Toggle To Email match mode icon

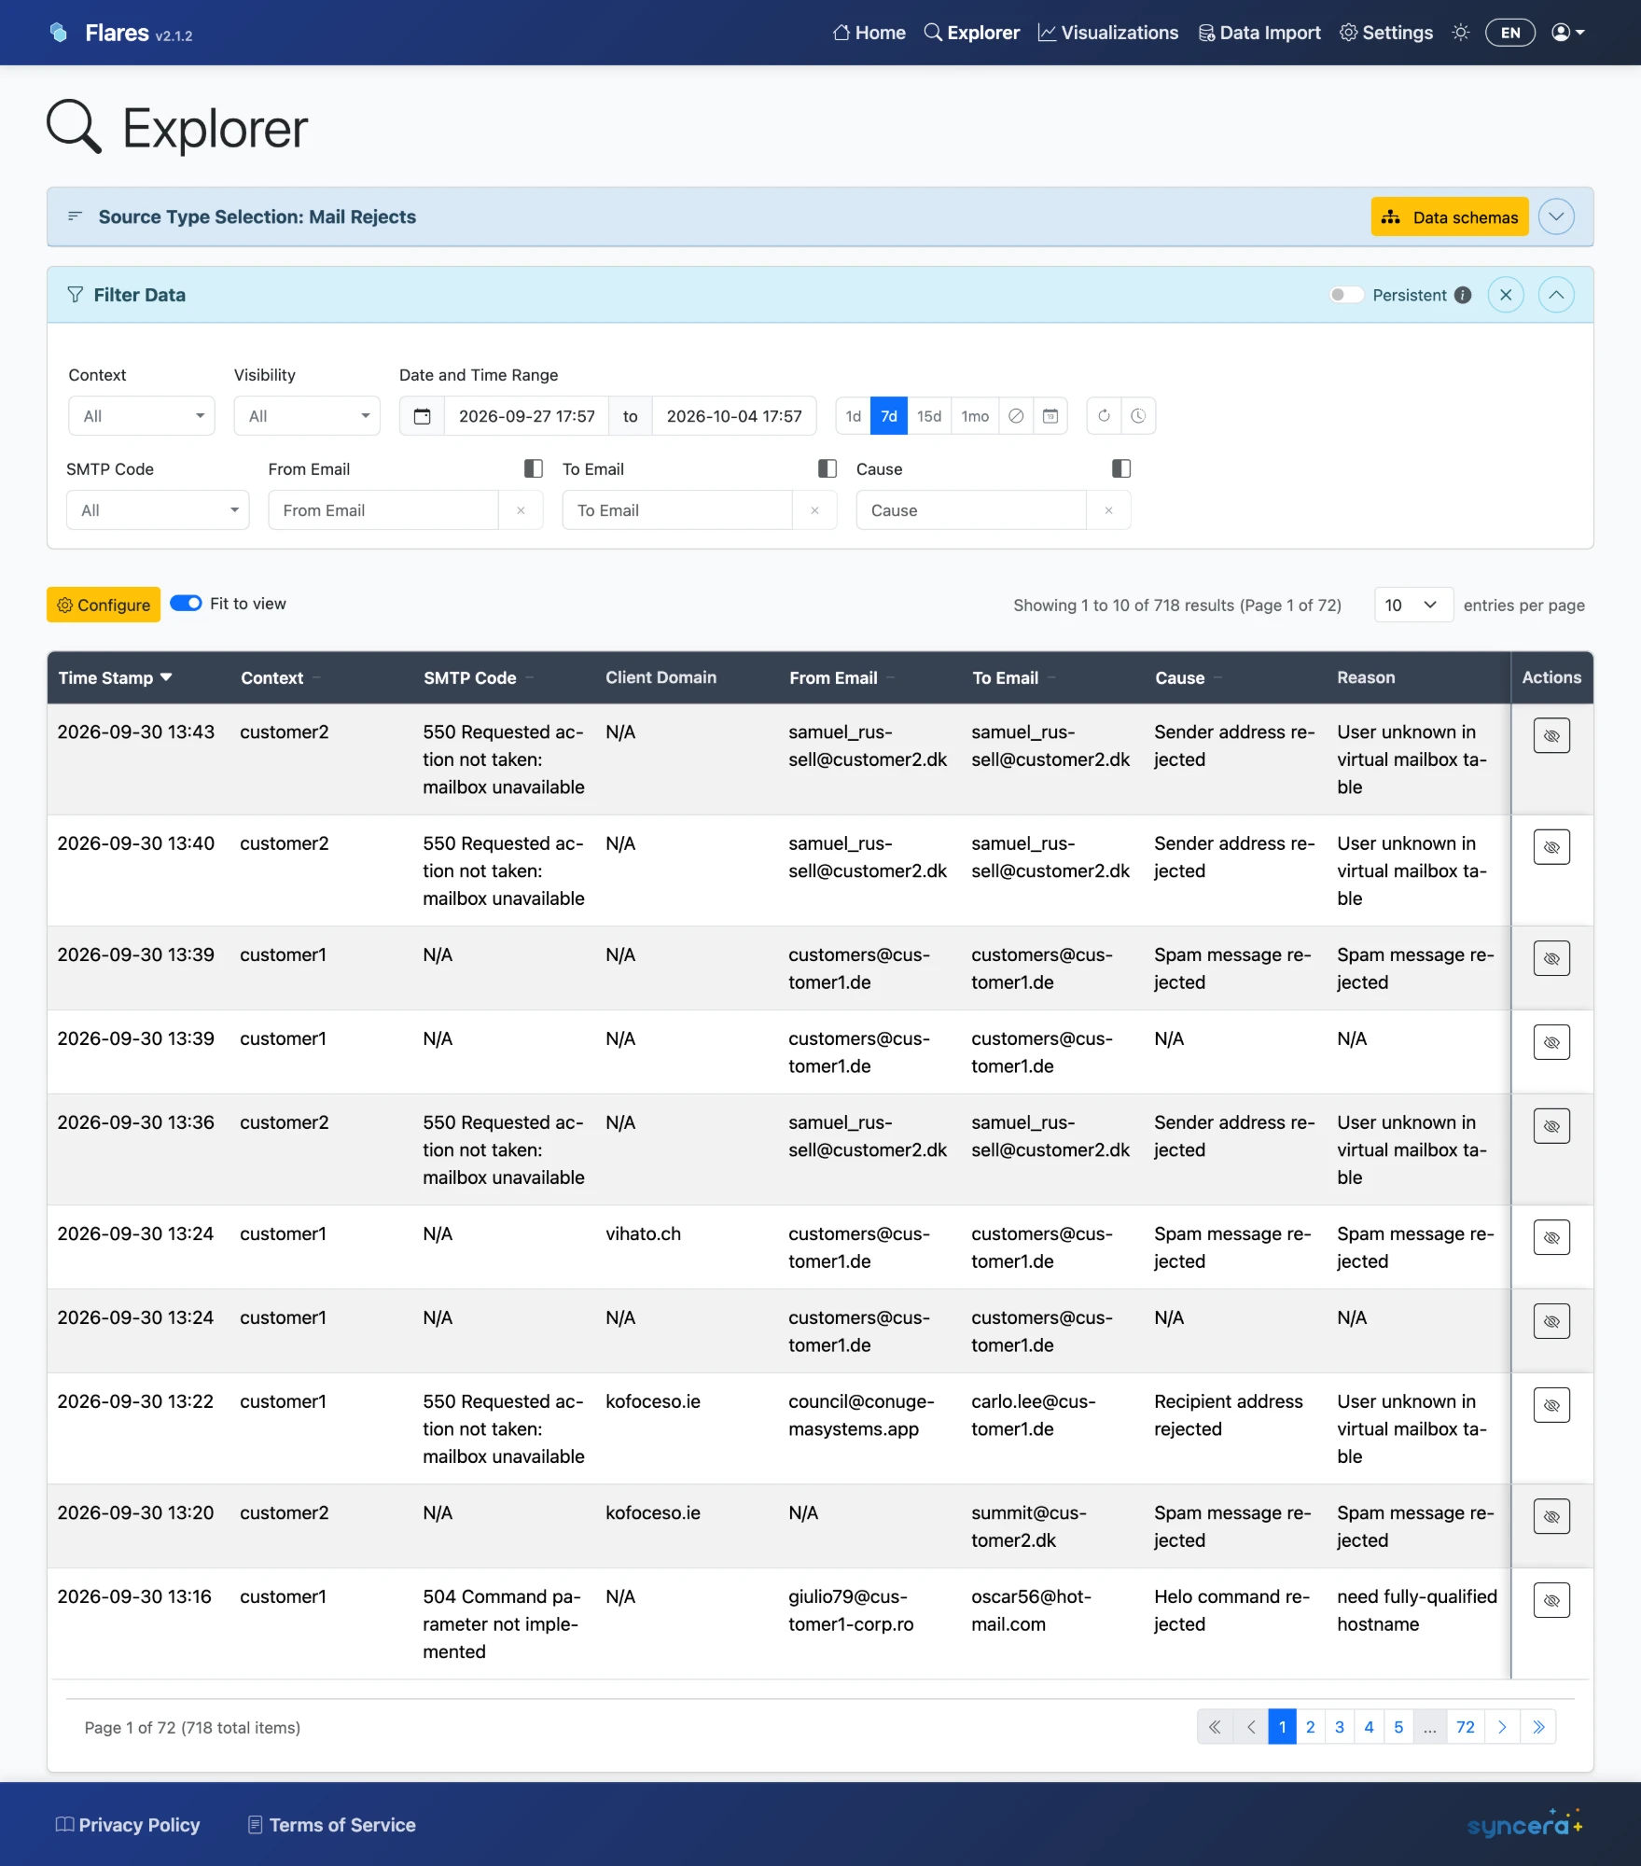point(827,468)
